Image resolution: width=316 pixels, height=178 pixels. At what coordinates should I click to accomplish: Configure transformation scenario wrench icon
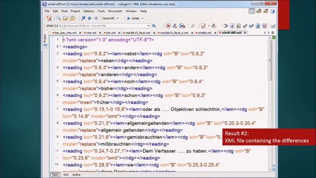[x=175, y=26]
